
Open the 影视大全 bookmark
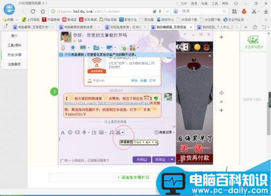pyautogui.click(x=128, y=19)
